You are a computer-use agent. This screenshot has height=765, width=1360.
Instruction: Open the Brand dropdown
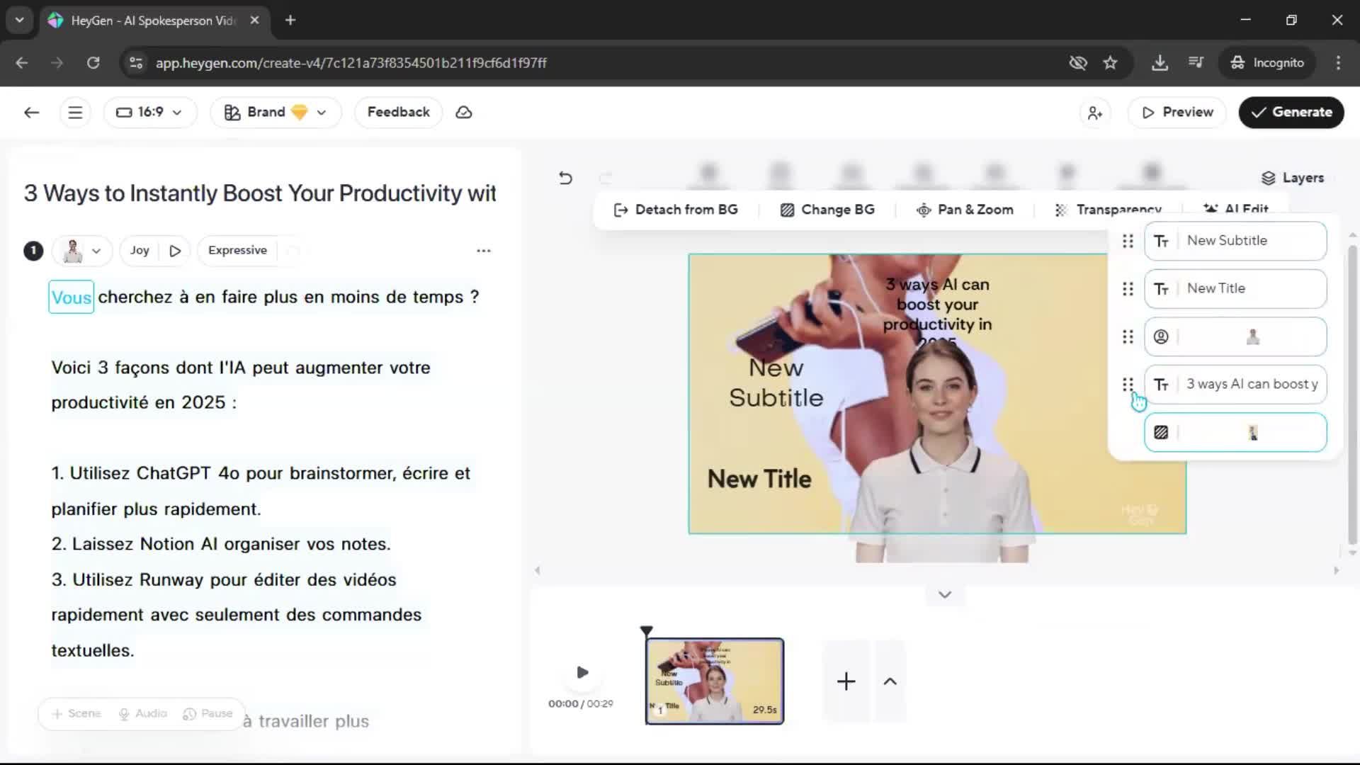pyautogui.click(x=276, y=113)
